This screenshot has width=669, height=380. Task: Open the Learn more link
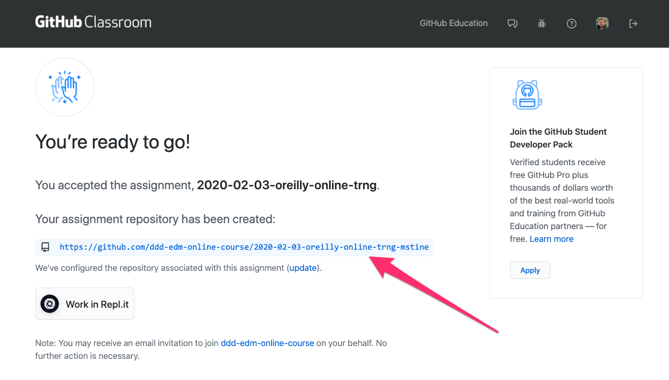tap(551, 239)
